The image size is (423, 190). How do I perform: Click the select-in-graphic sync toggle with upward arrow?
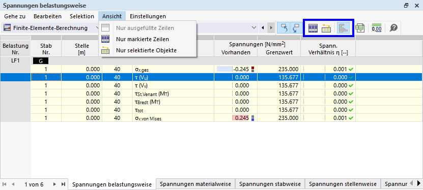[283, 28]
